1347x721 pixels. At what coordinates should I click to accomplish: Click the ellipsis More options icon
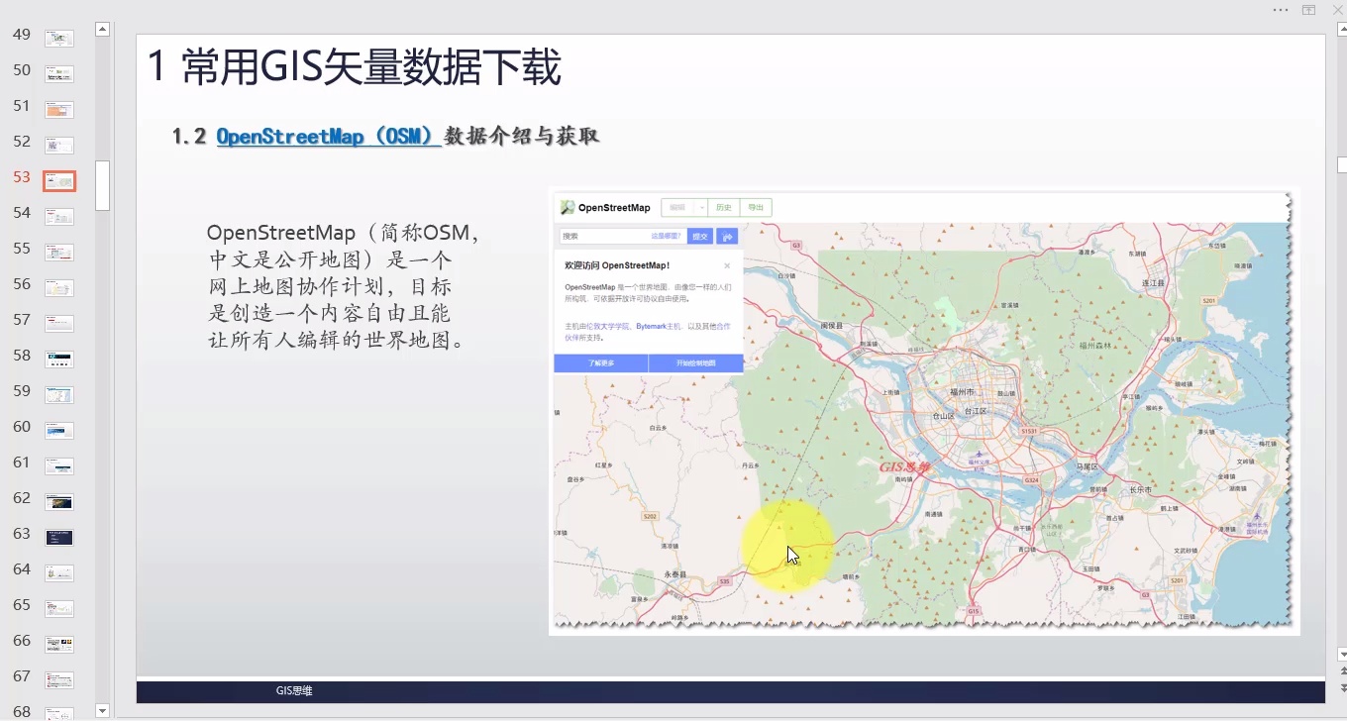point(1279,10)
